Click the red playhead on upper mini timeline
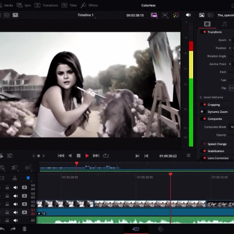Image resolution: width=234 pixels, height=234 pixels. 77,163
